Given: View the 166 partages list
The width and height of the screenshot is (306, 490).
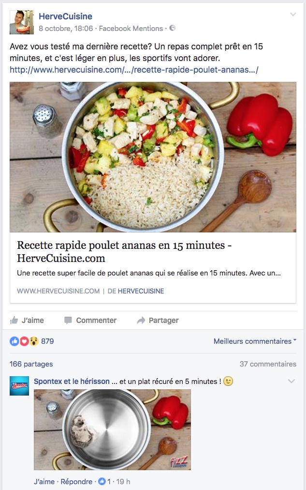Looking at the screenshot, I should [x=31, y=364].
